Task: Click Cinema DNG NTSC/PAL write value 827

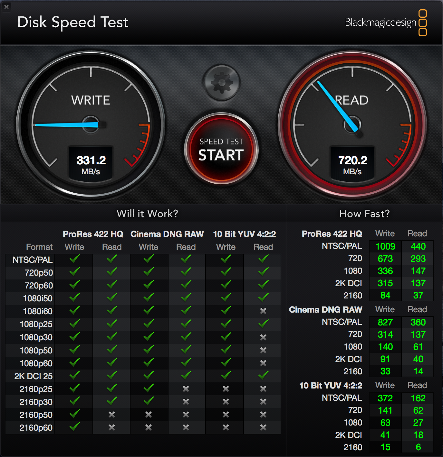Action: (385, 322)
